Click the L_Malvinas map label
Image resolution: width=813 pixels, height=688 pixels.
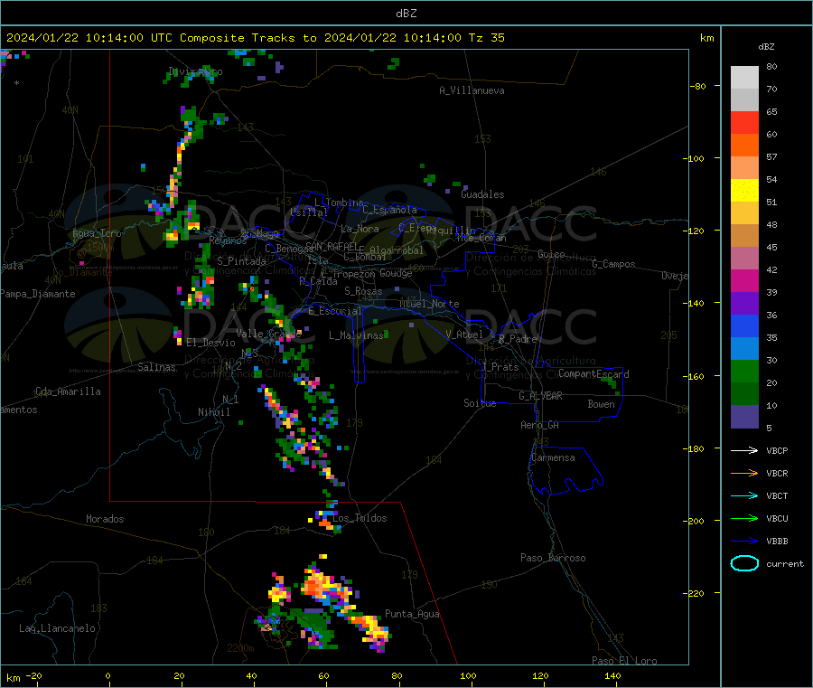[x=356, y=335]
